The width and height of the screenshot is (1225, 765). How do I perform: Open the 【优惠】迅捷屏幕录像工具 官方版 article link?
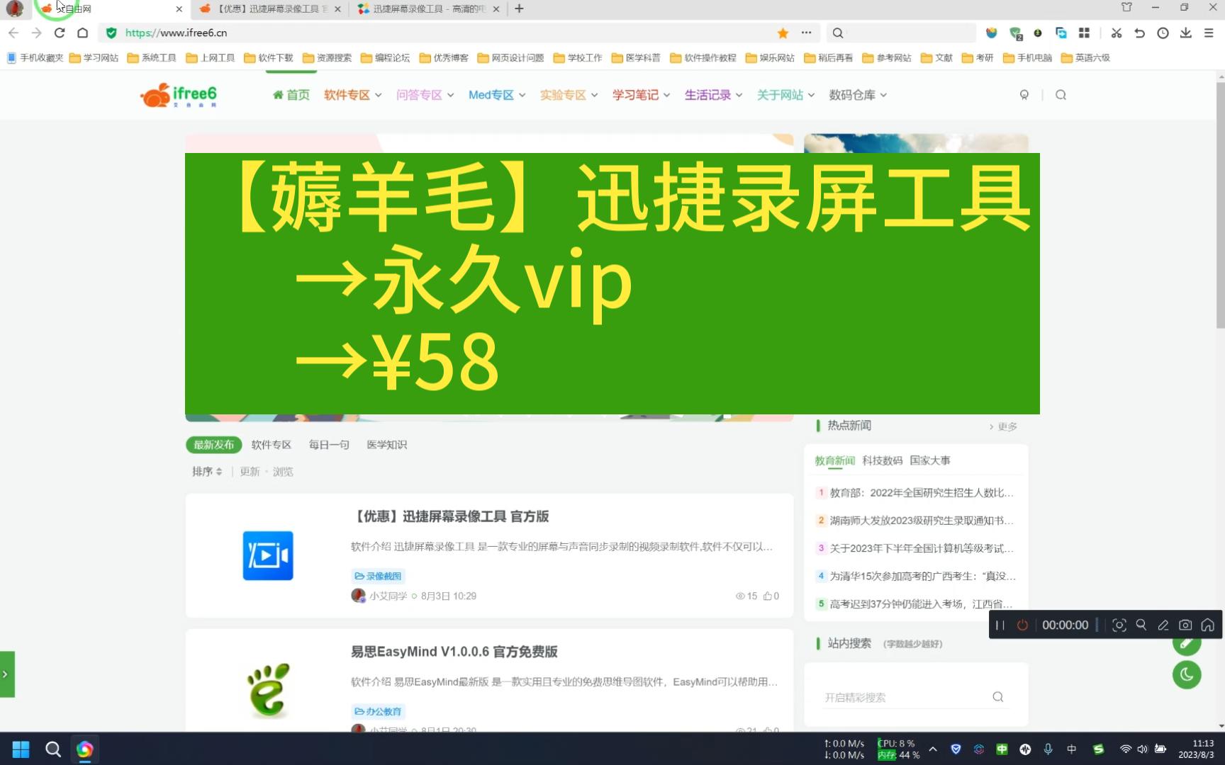(452, 517)
